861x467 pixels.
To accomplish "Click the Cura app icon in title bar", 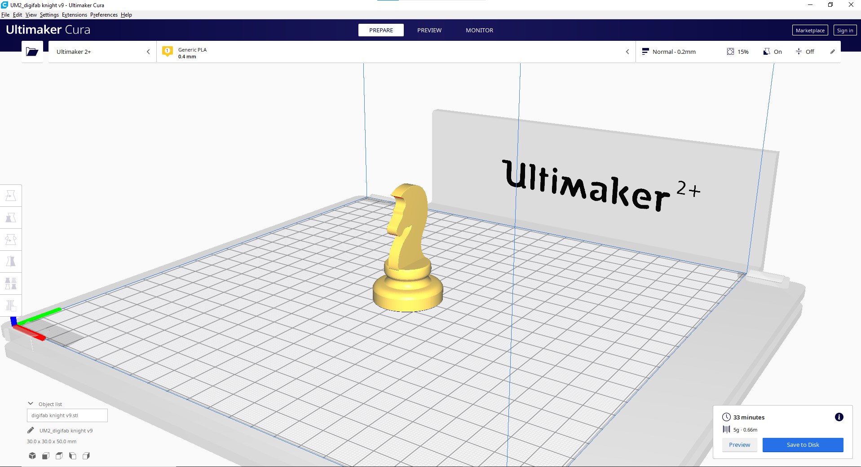I will (4, 5).
